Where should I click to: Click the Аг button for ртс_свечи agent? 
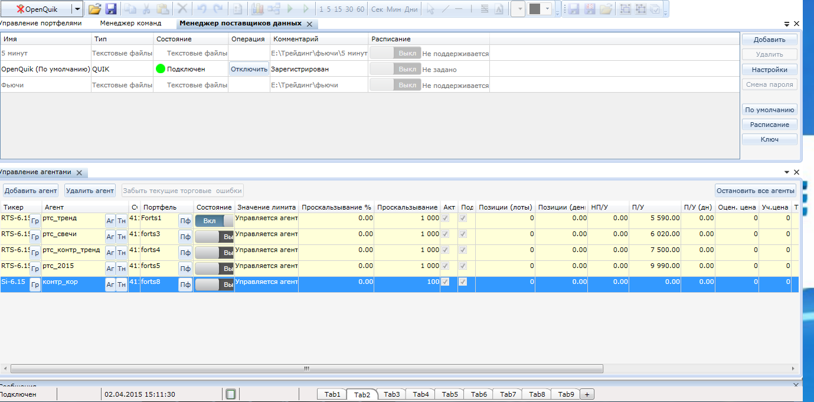click(110, 237)
